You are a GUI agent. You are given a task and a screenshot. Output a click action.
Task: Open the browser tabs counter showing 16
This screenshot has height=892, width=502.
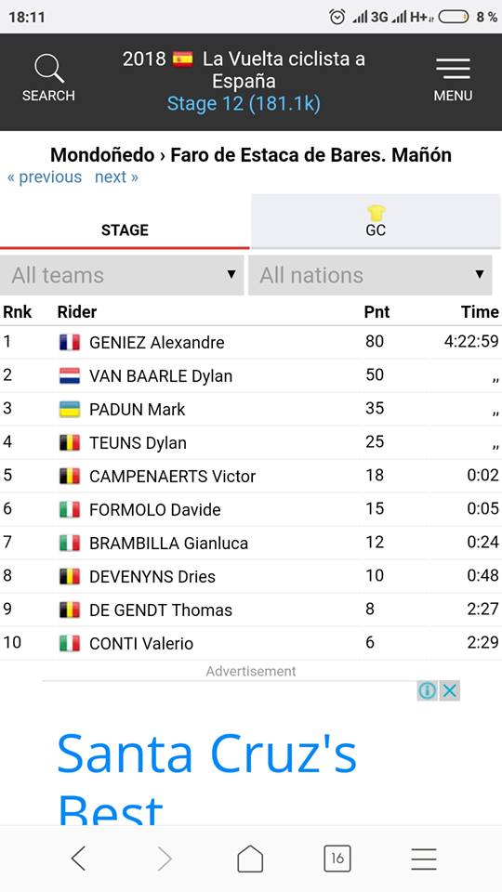pos(337,858)
